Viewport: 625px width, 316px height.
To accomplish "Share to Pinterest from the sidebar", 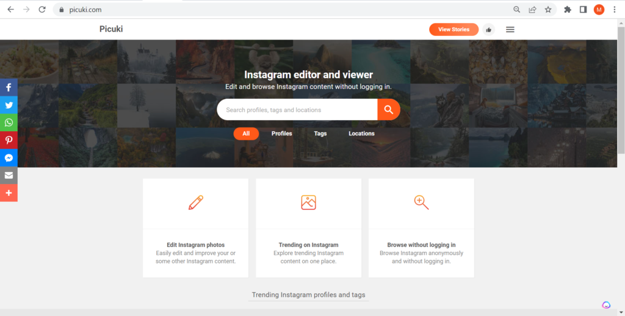I will tap(9, 140).
